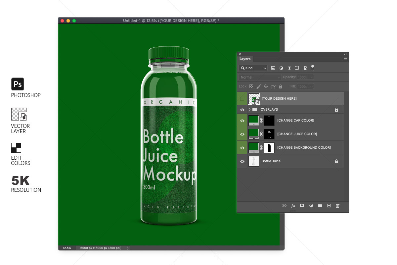397x265 pixels.
Task: Select the Filter for adjustment layers icon
Action: click(x=281, y=68)
